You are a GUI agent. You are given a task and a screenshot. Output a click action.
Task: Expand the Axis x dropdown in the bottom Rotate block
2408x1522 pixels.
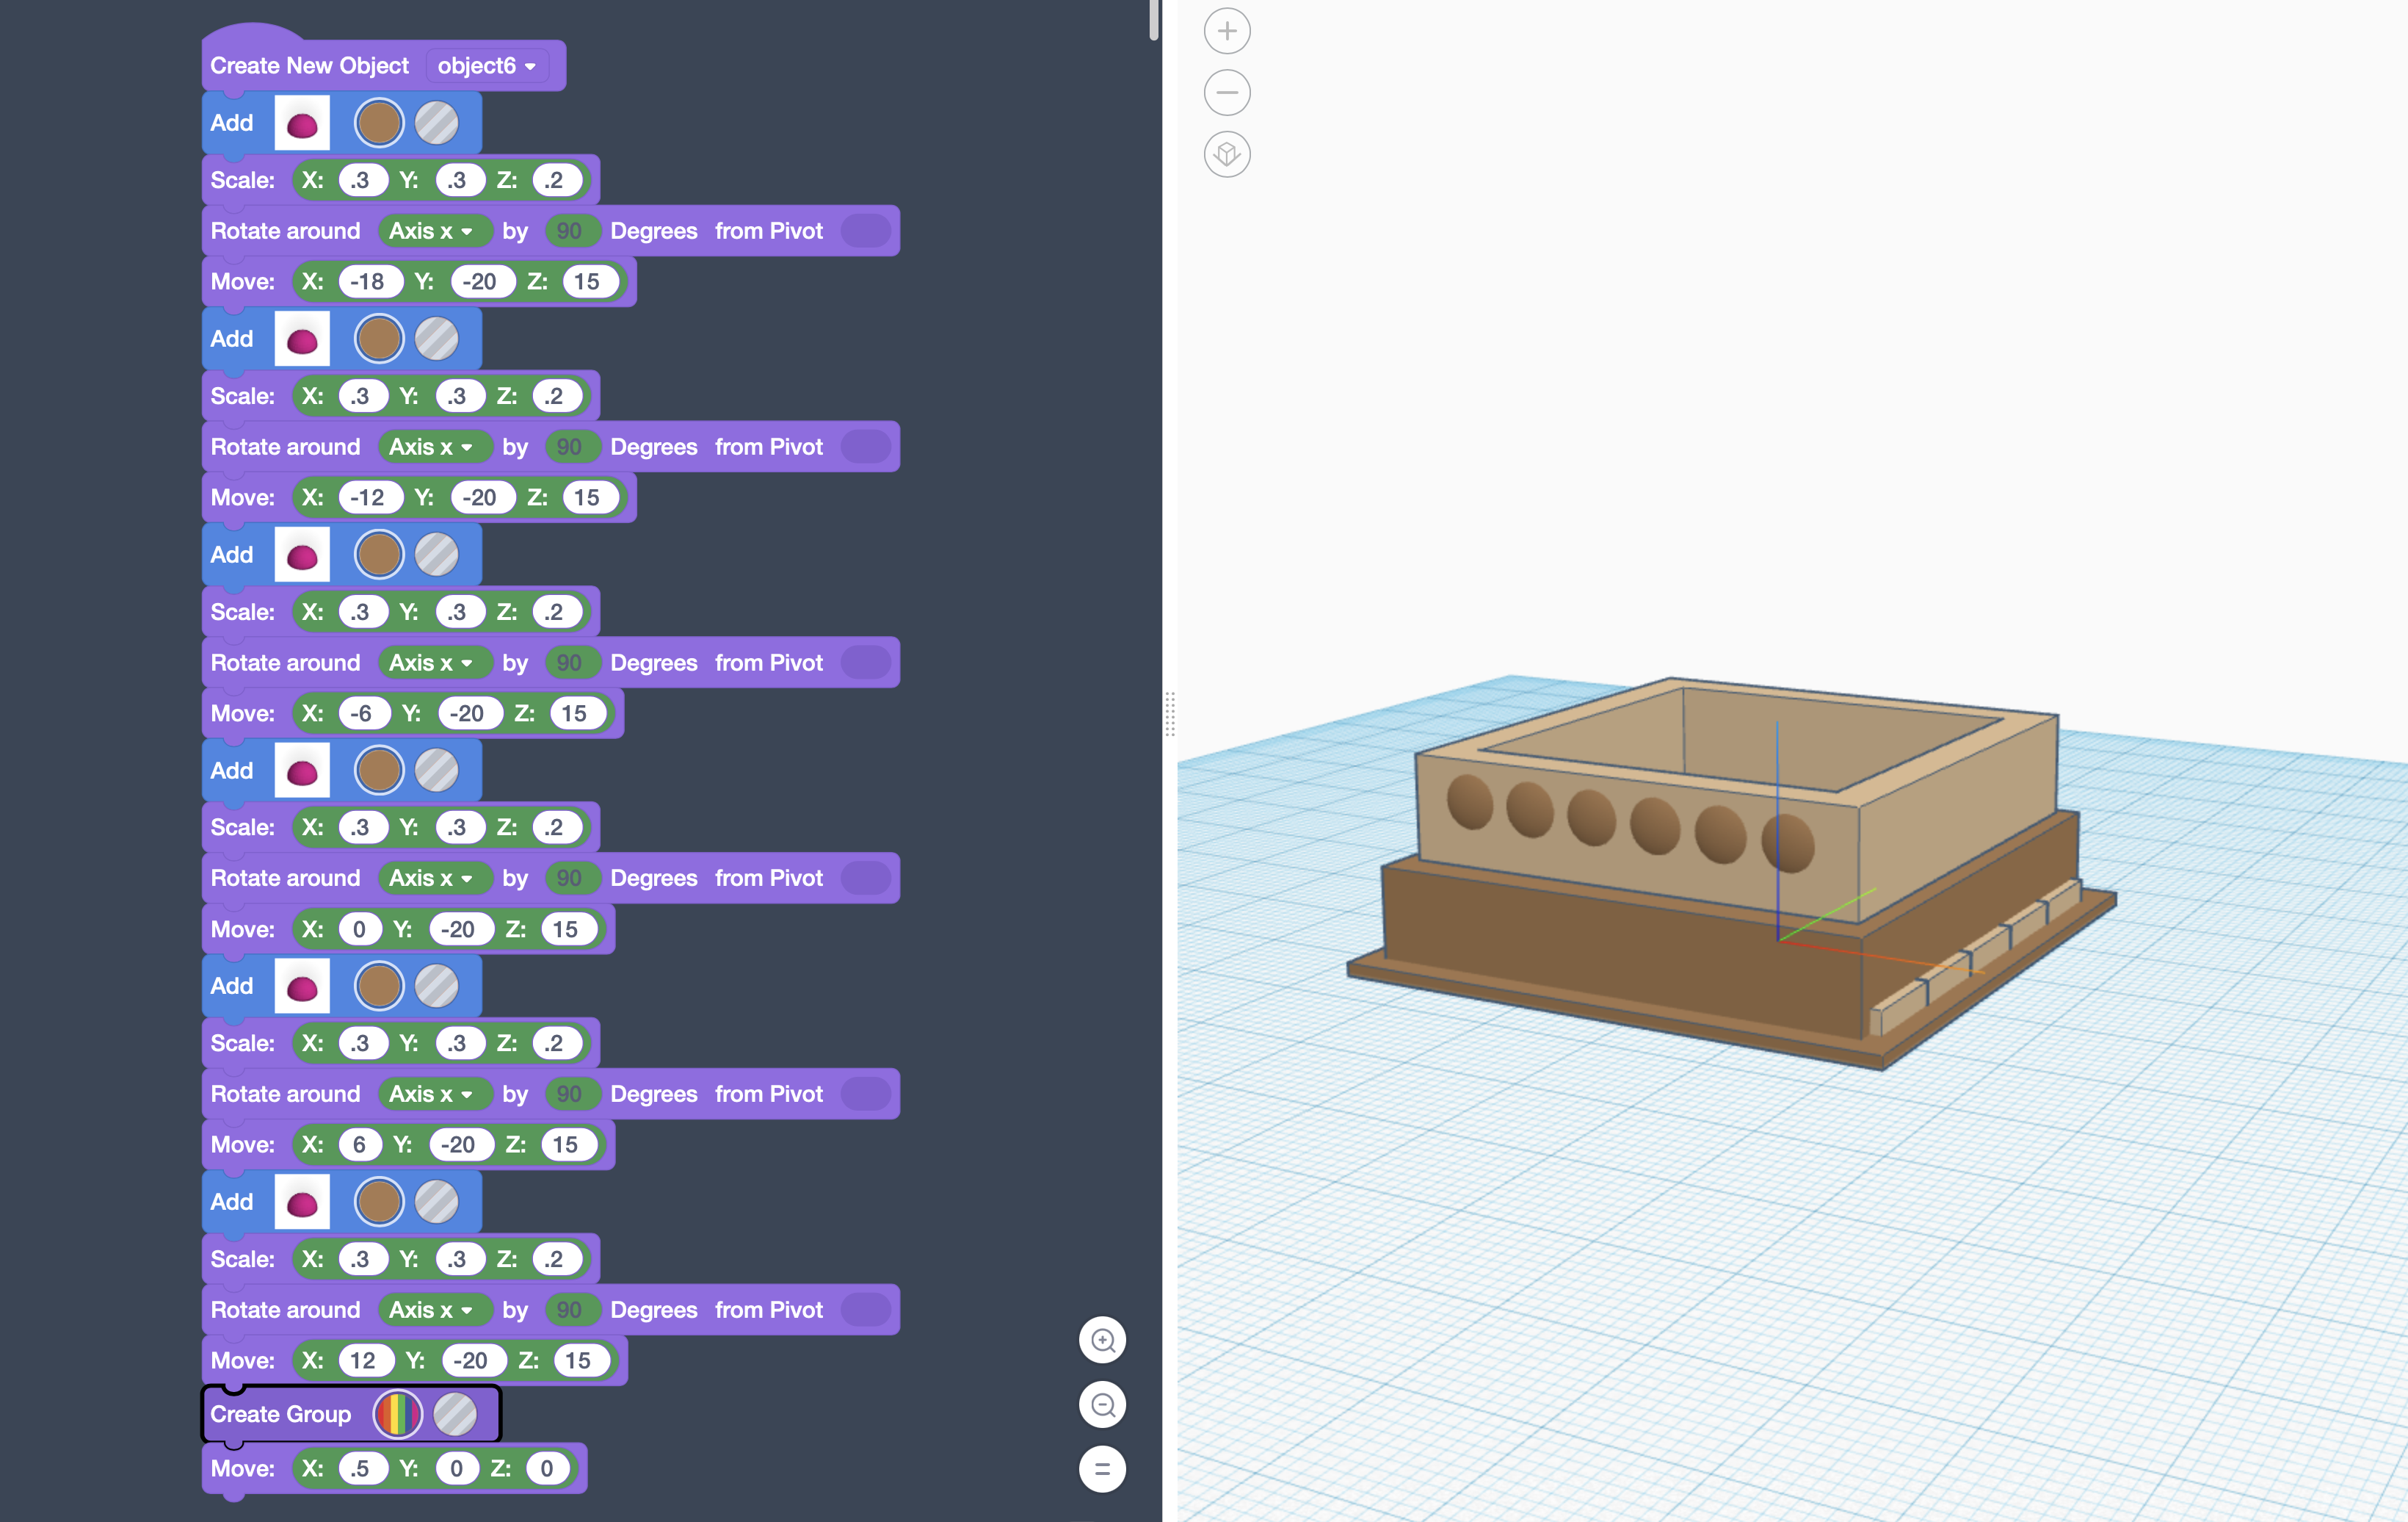[435, 1310]
